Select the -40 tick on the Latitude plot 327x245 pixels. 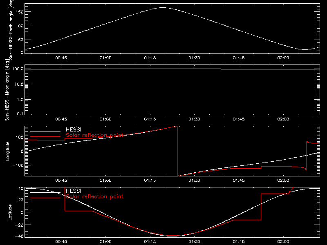point(19,236)
